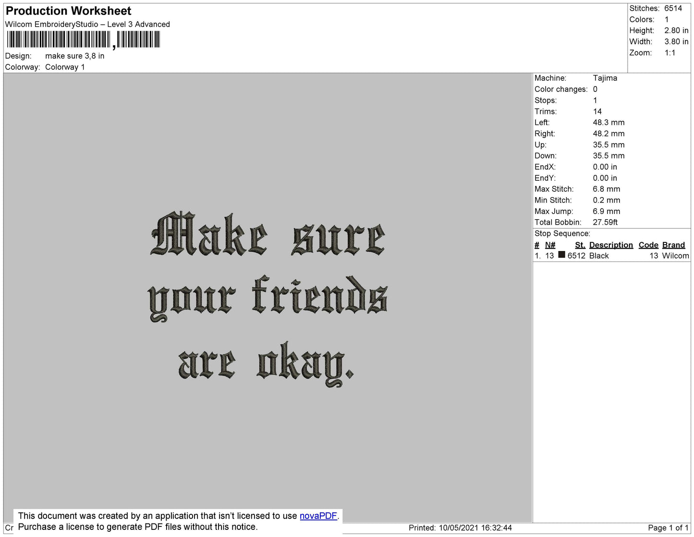Click the Colors value 1

667,19
